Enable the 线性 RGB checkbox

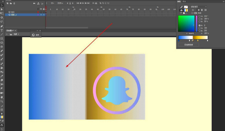(192, 13)
